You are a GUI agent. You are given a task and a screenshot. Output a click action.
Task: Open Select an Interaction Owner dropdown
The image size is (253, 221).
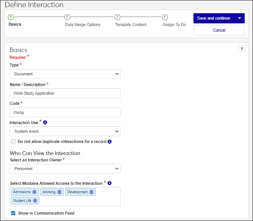pyautogui.click(x=65, y=169)
